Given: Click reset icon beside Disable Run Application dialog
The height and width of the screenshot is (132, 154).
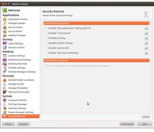Looking at the screenshot, I should pyautogui.click(x=146, y=28).
